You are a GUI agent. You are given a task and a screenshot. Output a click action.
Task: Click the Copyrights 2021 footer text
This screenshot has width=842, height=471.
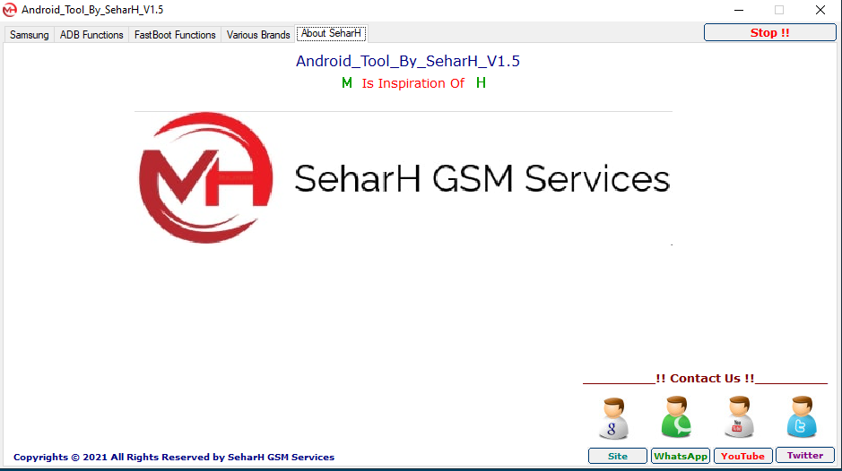173,457
